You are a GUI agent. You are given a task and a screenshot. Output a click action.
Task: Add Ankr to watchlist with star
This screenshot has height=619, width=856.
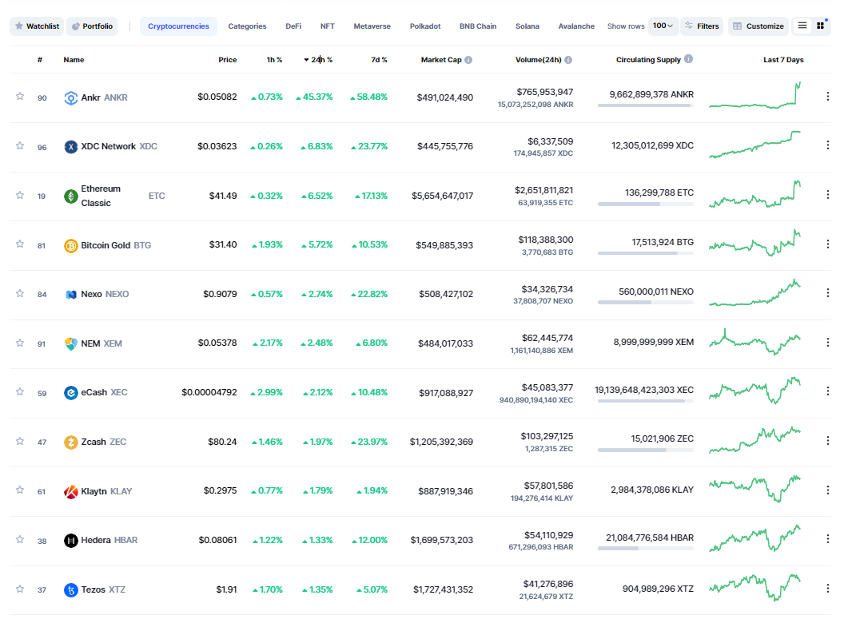[20, 97]
